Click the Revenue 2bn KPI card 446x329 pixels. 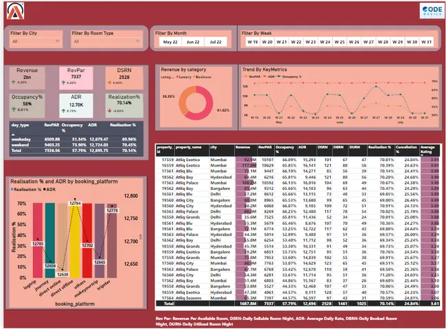coord(27,77)
